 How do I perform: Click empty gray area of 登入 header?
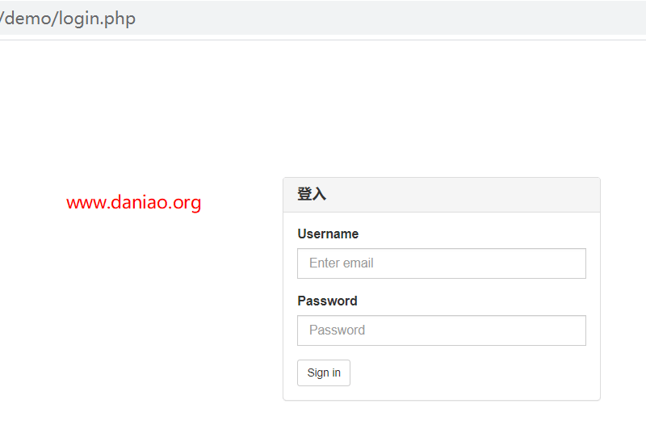pyautogui.click(x=461, y=195)
